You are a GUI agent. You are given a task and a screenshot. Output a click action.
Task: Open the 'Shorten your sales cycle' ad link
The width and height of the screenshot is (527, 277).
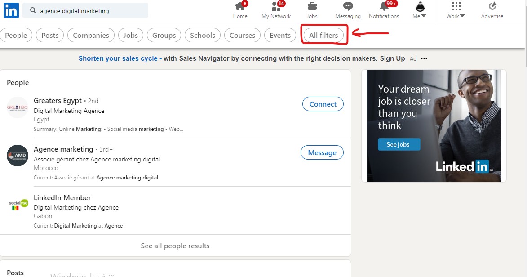120,58
